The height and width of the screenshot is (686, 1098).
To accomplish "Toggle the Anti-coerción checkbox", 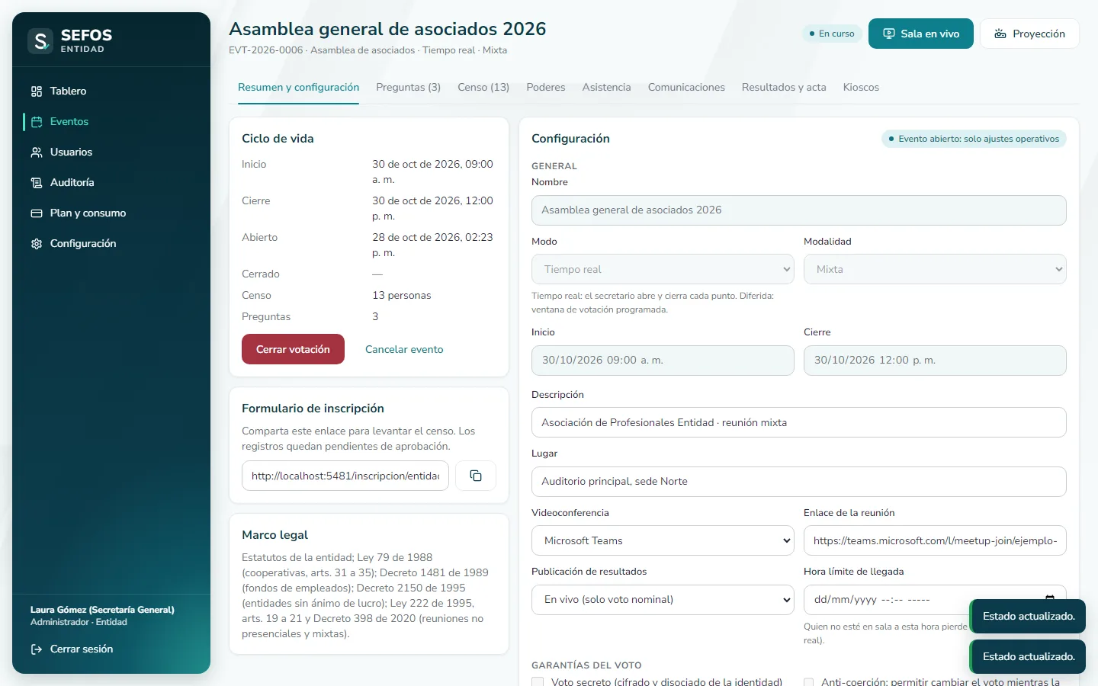I will pyautogui.click(x=809, y=682).
